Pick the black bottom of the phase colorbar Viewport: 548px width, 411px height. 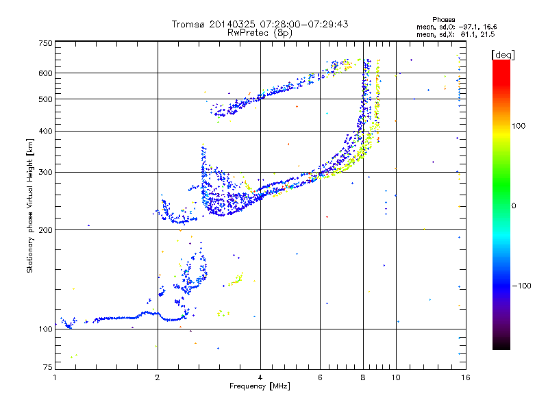point(501,346)
